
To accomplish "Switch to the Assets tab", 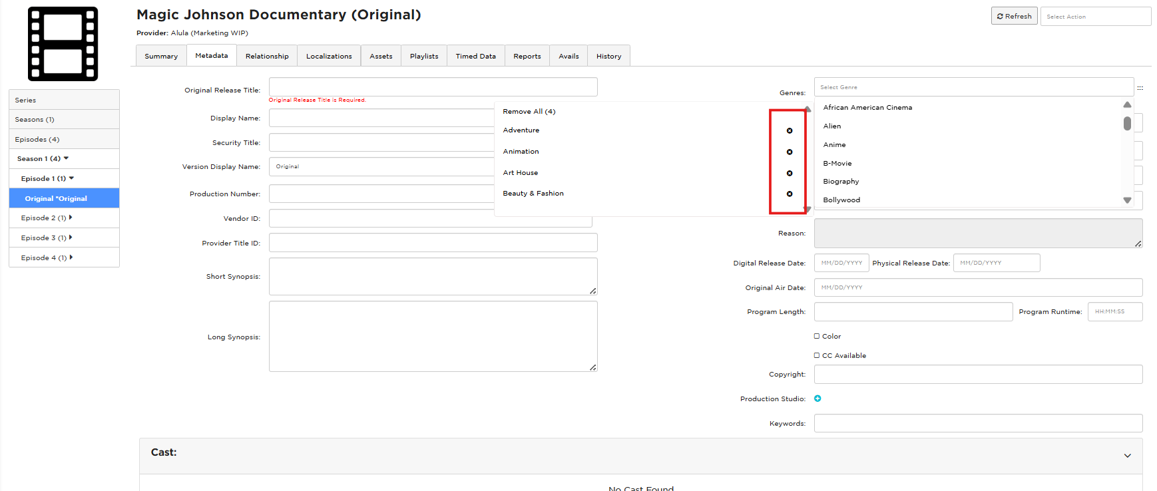I will point(381,56).
